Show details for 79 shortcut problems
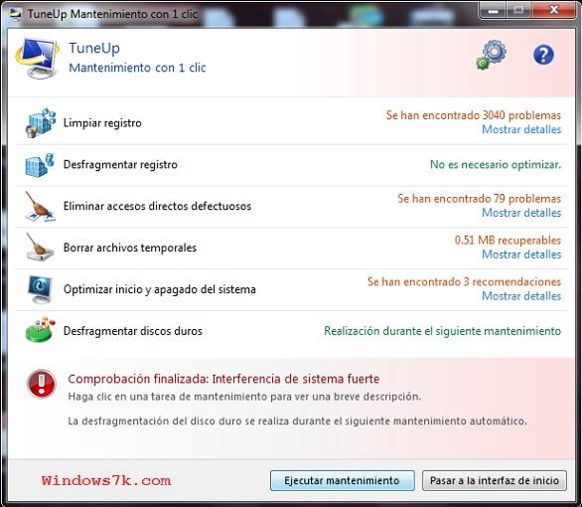Screen dimensions: 582x507 pos(521,213)
